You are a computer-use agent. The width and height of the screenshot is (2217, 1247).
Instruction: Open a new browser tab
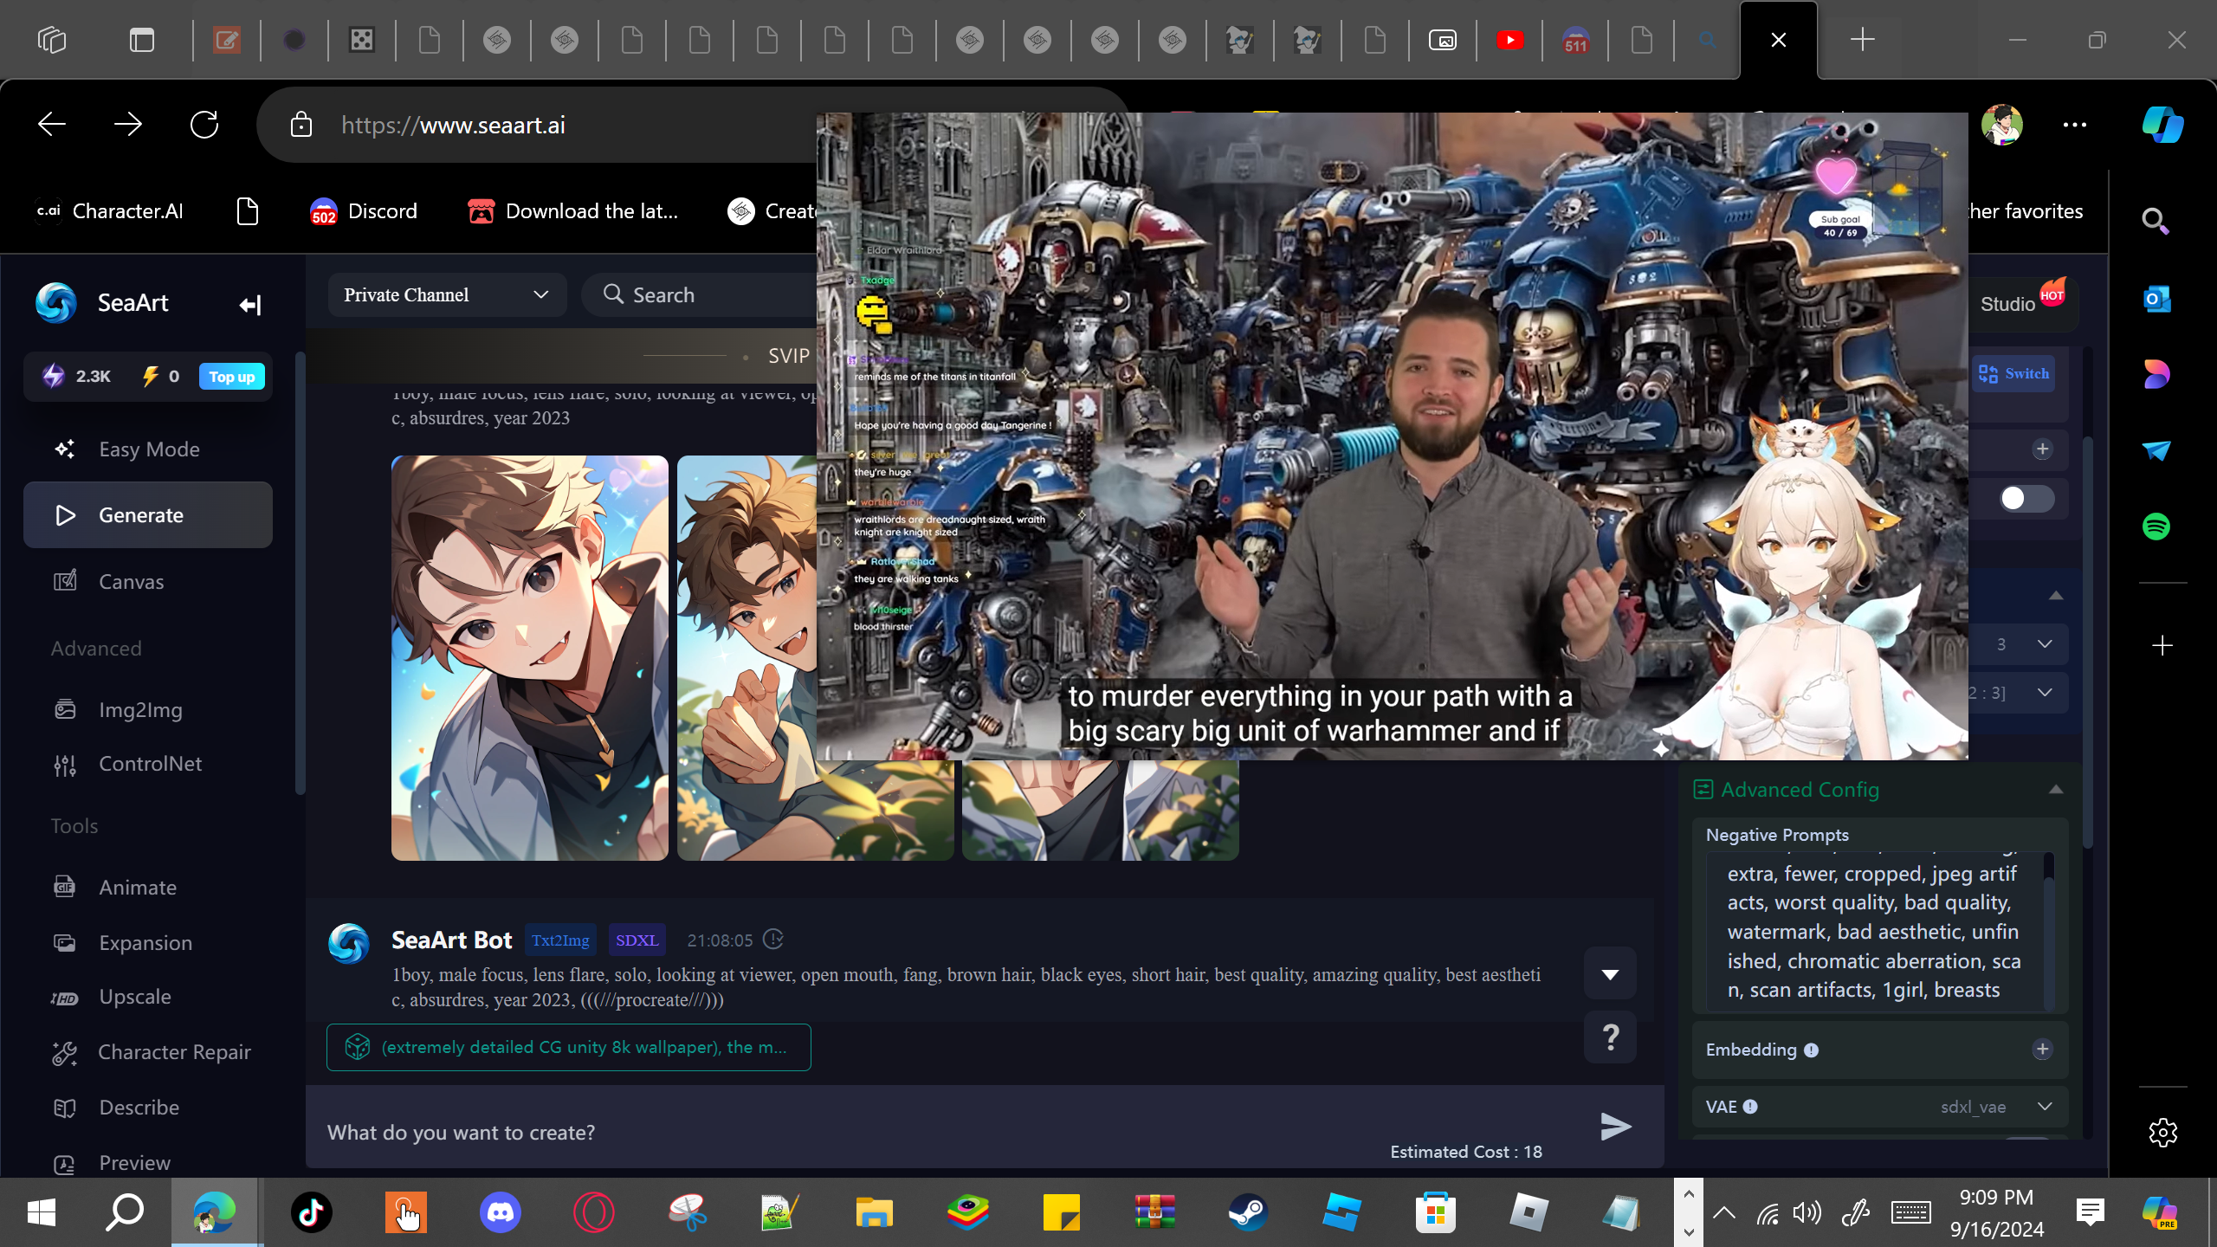pos(1863,40)
